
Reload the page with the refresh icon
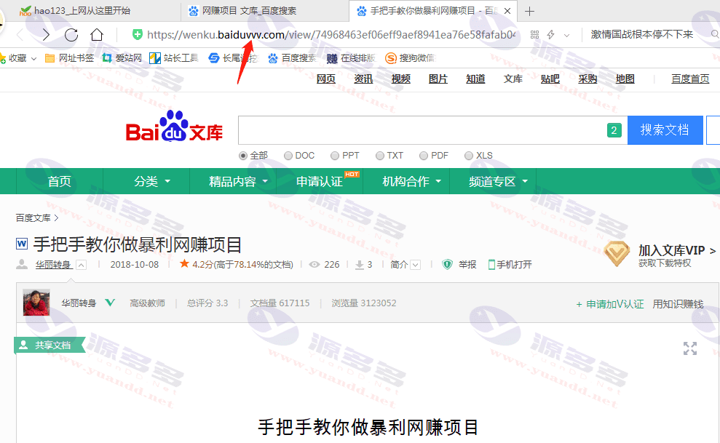pyautogui.click(x=71, y=34)
